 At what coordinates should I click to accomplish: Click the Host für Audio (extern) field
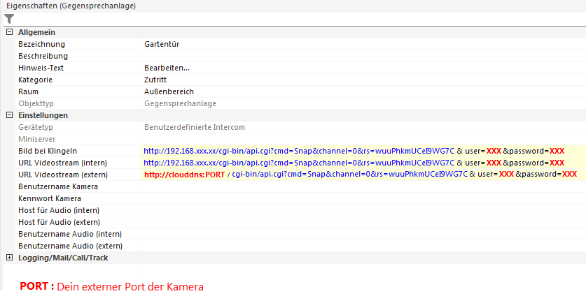point(350,222)
